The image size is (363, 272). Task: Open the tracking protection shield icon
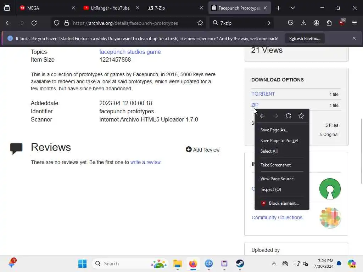tap(57, 23)
